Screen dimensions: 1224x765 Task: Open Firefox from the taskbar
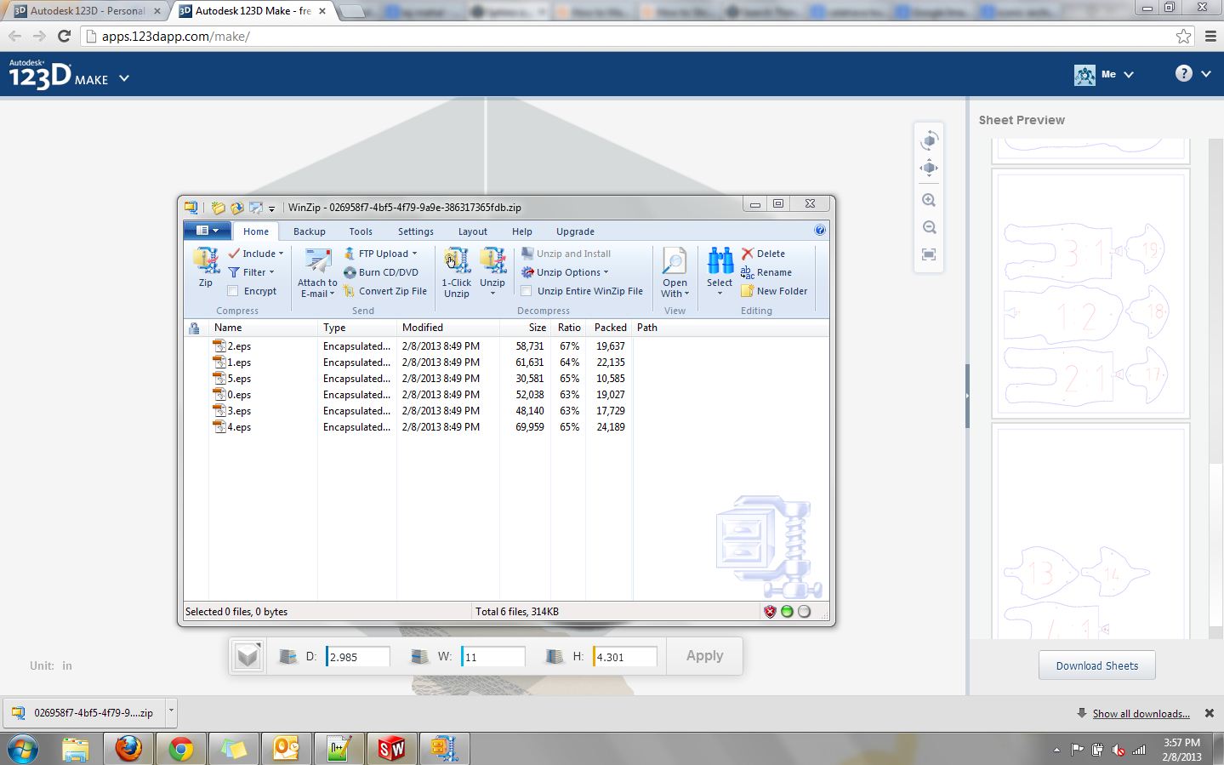(x=128, y=749)
